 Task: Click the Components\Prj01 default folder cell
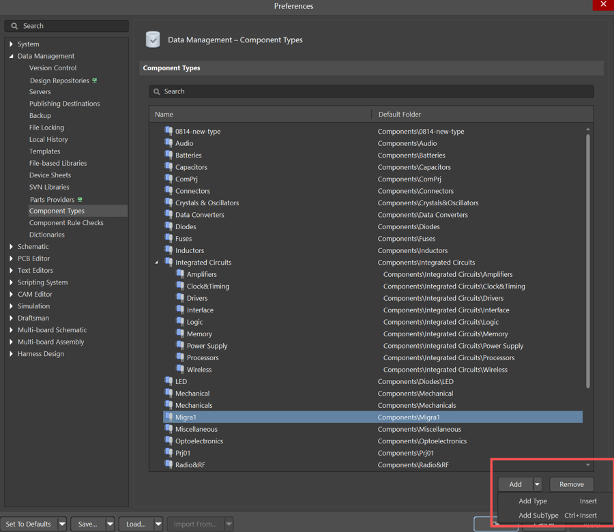click(405, 453)
